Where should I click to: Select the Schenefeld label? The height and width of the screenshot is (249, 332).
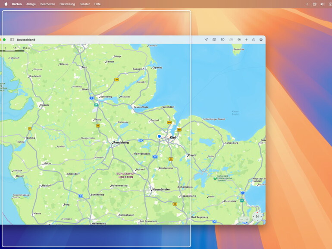pos(97,195)
